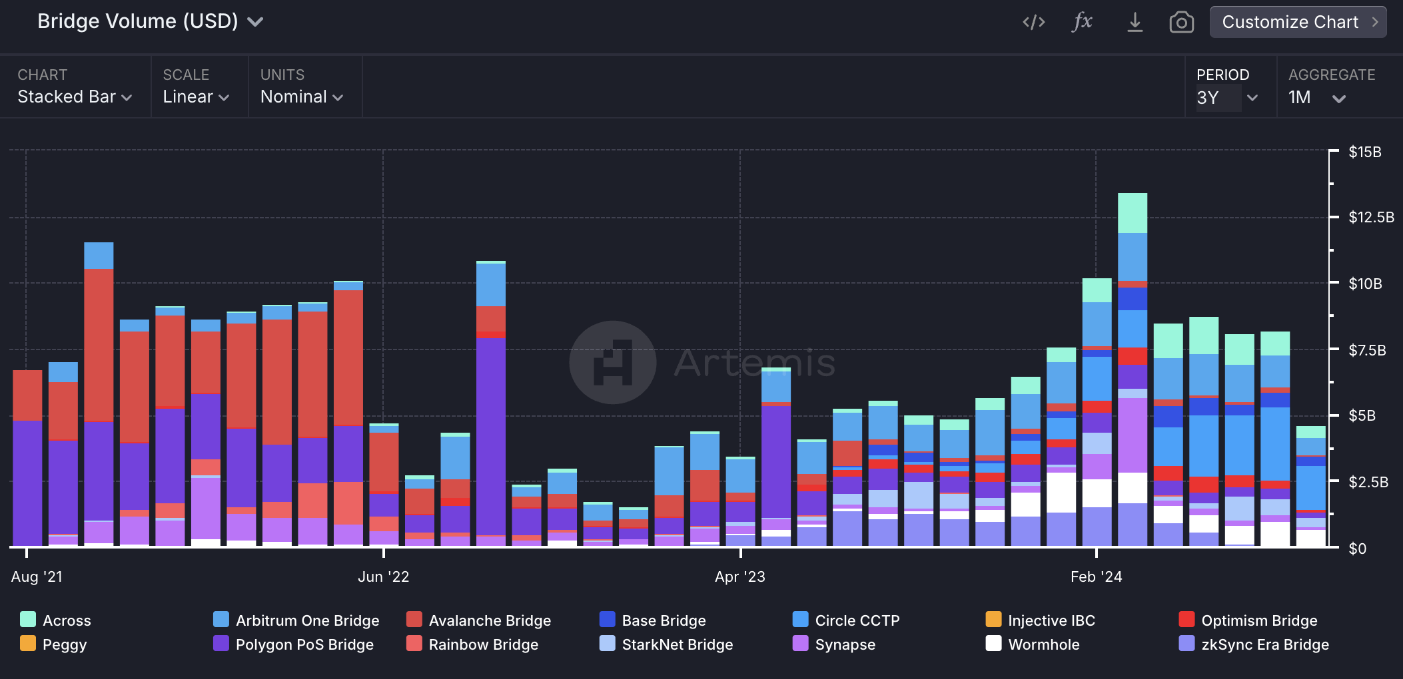The image size is (1403, 679).
Task: Click the embed code icon
Action: tap(1033, 23)
